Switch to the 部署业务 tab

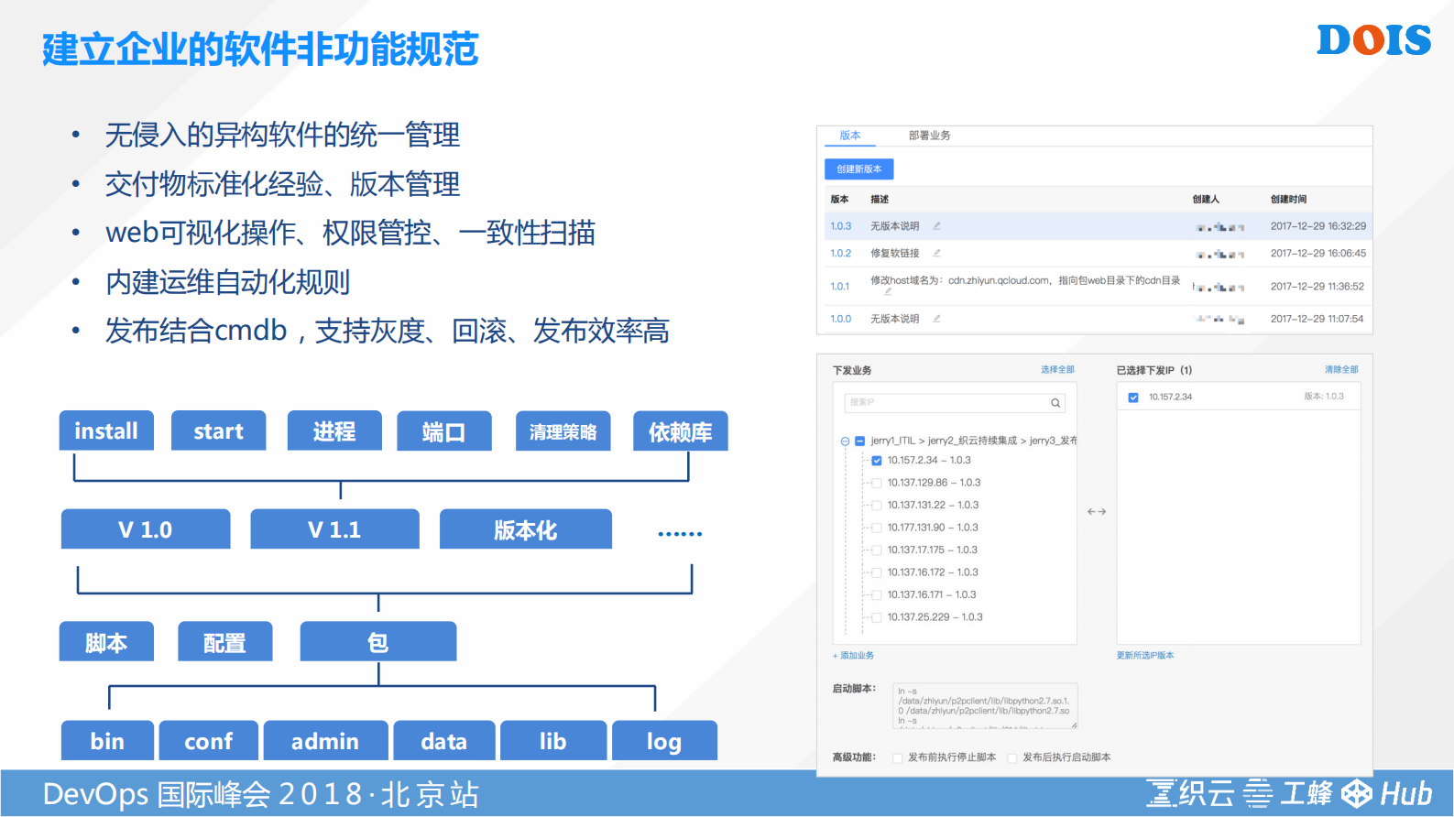[929, 136]
